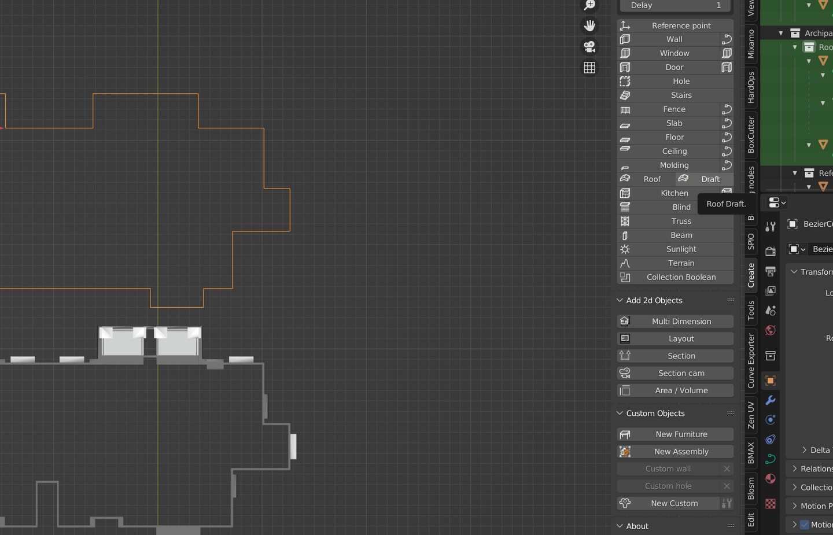Image resolution: width=833 pixels, height=535 pixels.
Task: Click the from-curve icon beside Molding
Action: (x=727, y=165)
